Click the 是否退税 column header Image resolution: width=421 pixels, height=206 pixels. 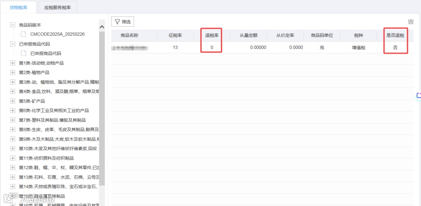[395, 35]
